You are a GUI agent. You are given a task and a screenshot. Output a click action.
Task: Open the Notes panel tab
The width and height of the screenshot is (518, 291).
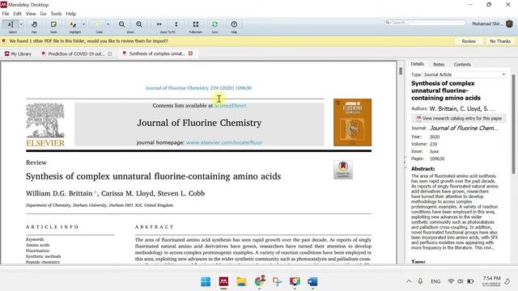[x=439, y=65]
